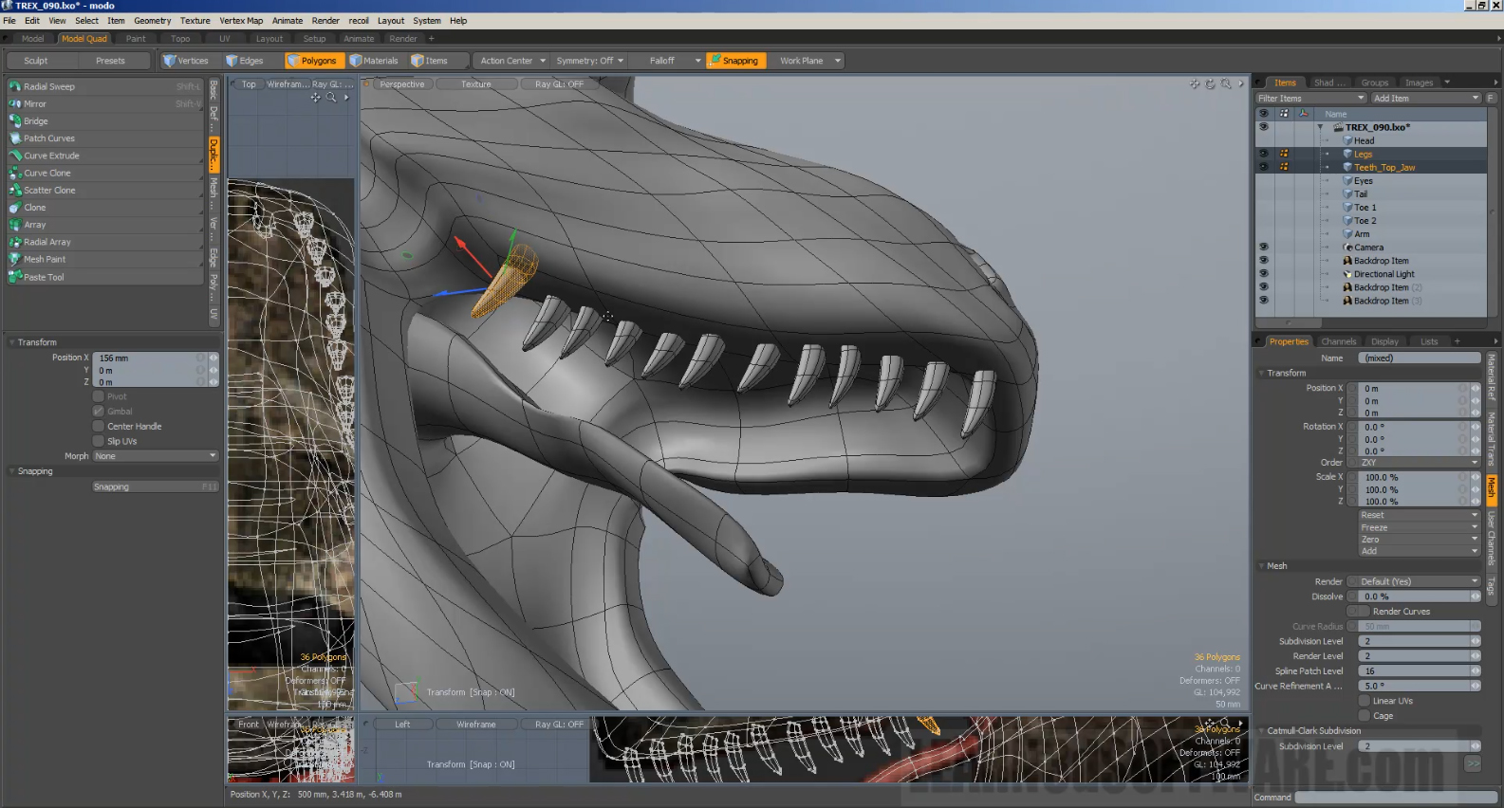The image size is (1504, 808).
Task: Toggle the Snapping button in toolbar
Action: 733,61
